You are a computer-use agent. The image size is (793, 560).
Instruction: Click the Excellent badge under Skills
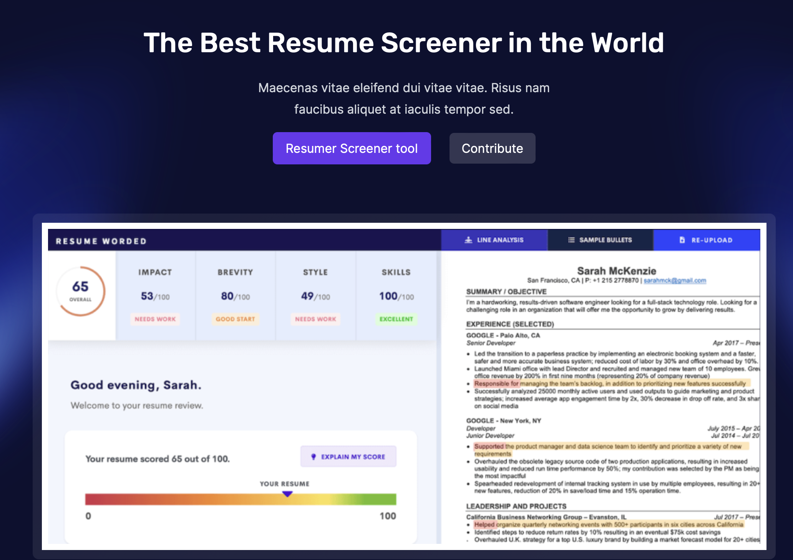(x=396, y=319)
